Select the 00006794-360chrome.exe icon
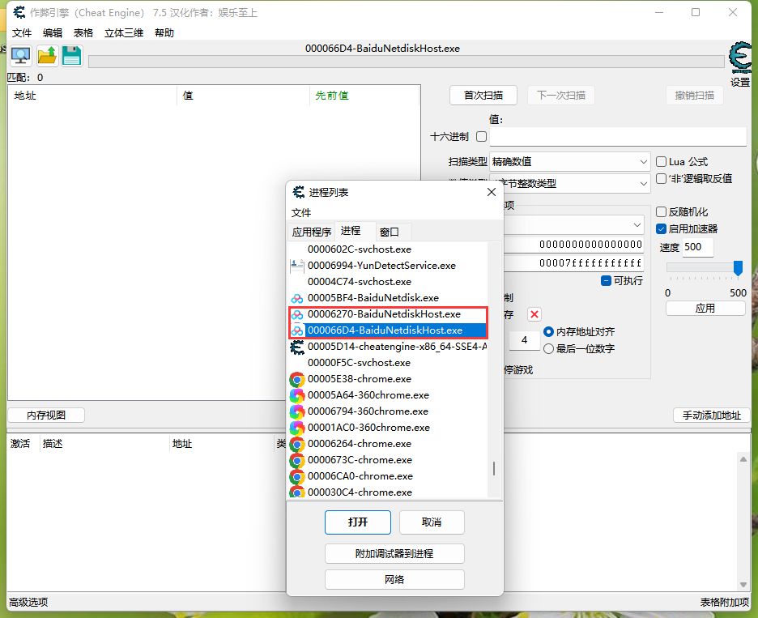 tap(297, 411)
